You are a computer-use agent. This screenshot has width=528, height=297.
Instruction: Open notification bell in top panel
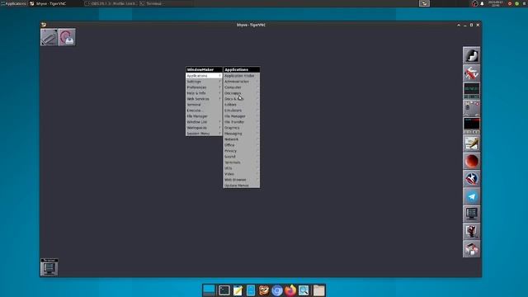click(482, 3)
